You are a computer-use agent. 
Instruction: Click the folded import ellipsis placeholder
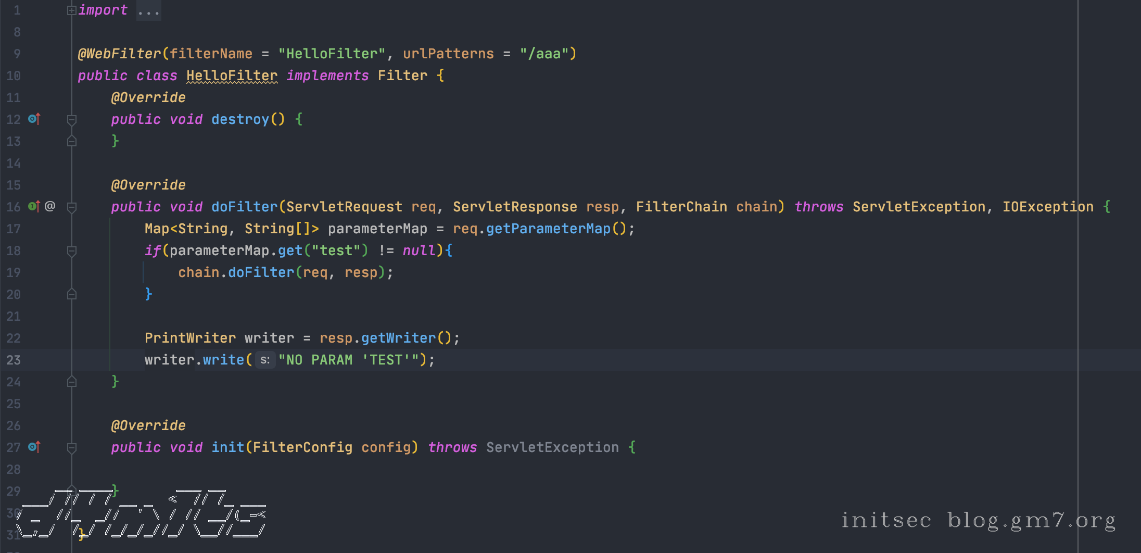click(148, 10)
